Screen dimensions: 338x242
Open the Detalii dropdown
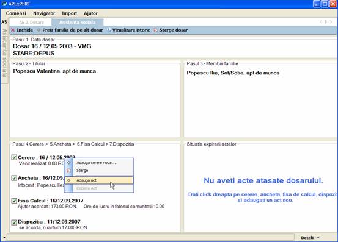tap(310, 238)
